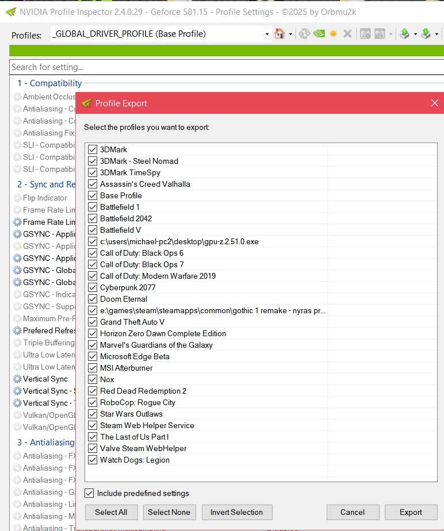Disable Include predefined settings checkbox
Screen dimensions: 444x531
[89, 494]
